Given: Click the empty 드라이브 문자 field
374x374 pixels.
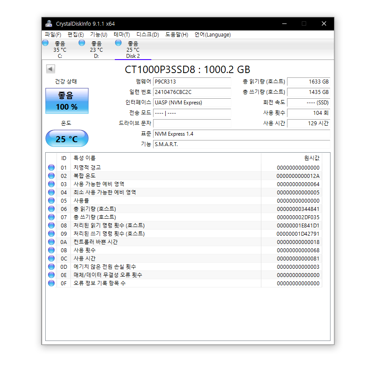Looking at the screenshot, I should (x=192, y=124).
